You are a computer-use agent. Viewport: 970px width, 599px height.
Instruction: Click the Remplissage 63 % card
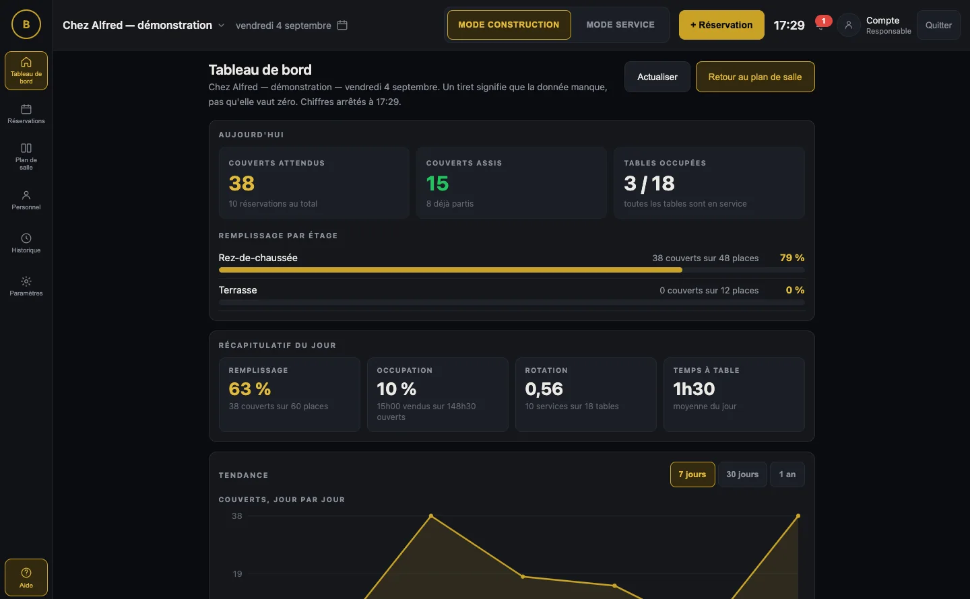coord(290,394)
